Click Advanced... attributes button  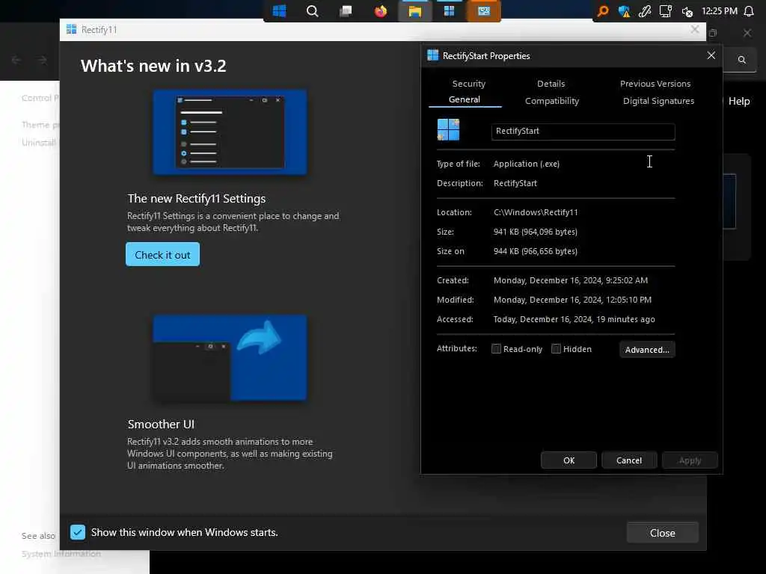(647, 350)
